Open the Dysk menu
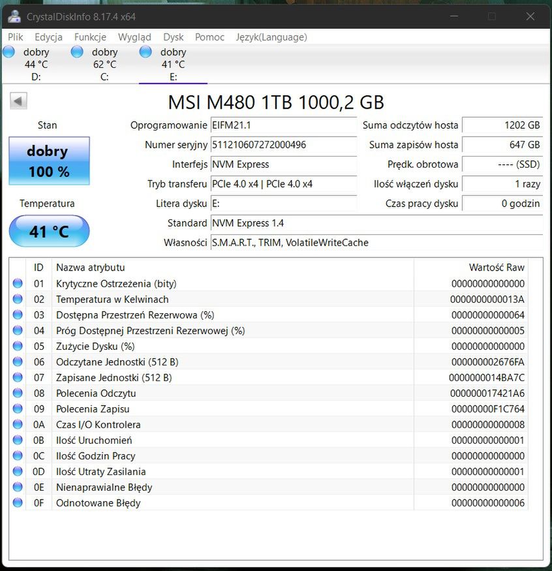The image size is (552, 571). [x=174, y=37]
